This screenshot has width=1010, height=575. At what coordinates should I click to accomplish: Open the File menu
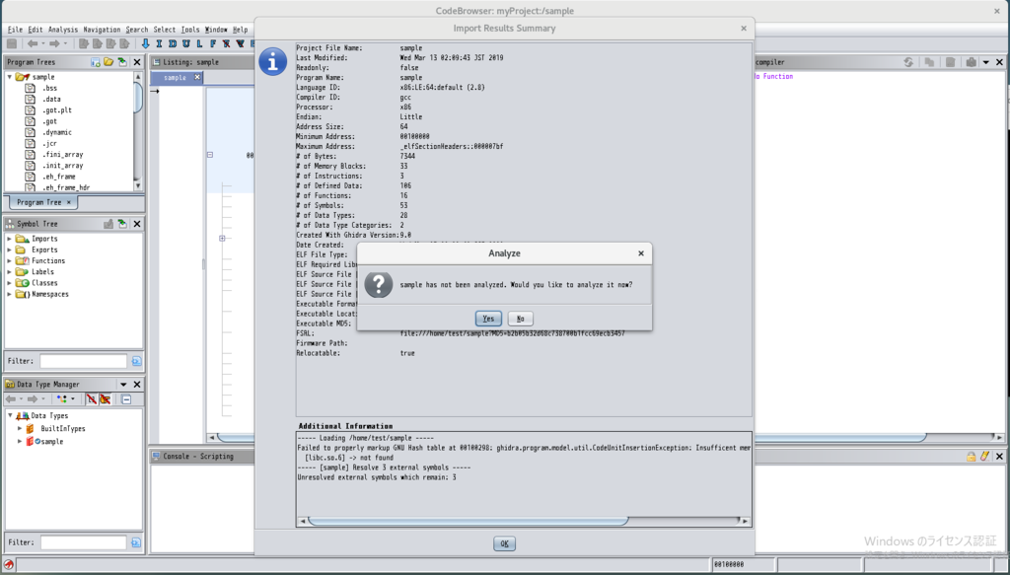[15, 30]
